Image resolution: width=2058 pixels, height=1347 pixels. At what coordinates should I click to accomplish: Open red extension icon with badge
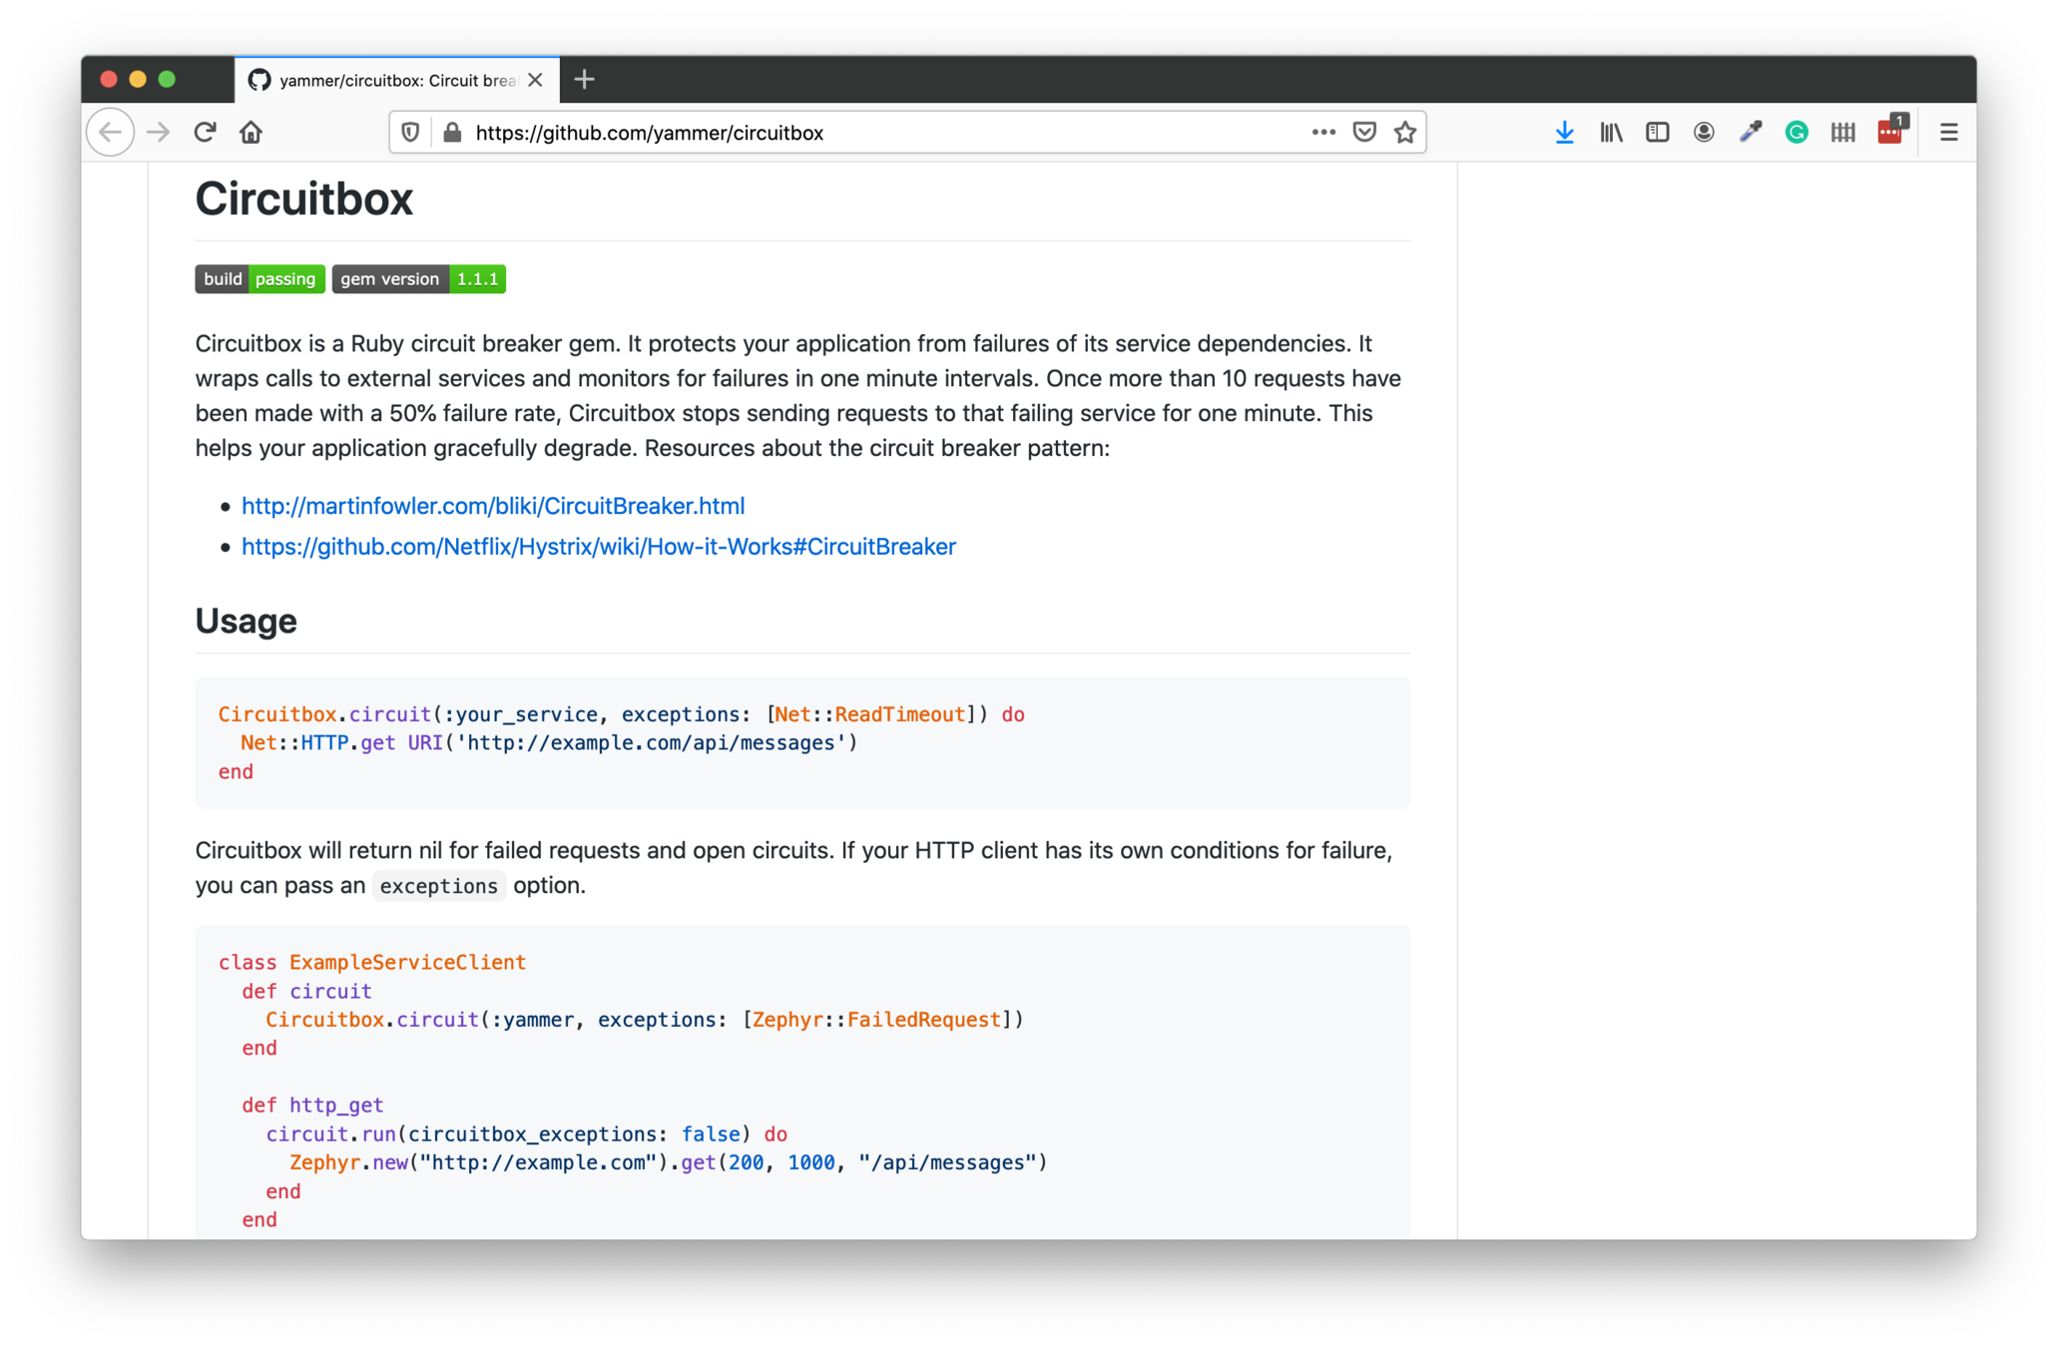click(x=1889, y=132)
